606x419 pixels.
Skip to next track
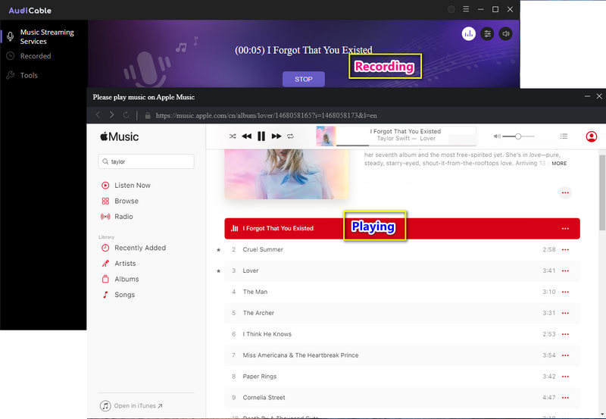pos(276,136)
